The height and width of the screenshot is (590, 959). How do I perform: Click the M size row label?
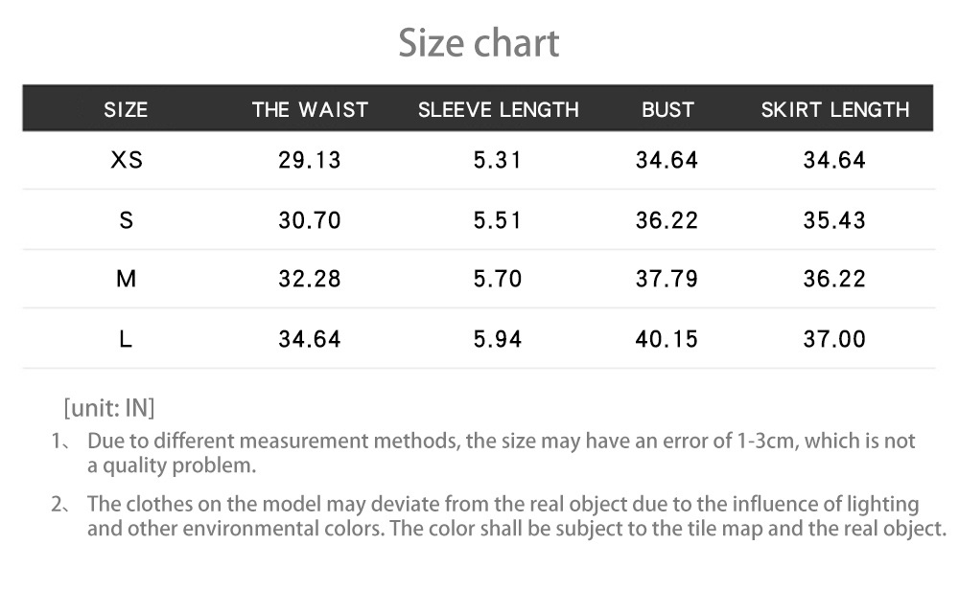pos(127,279)
